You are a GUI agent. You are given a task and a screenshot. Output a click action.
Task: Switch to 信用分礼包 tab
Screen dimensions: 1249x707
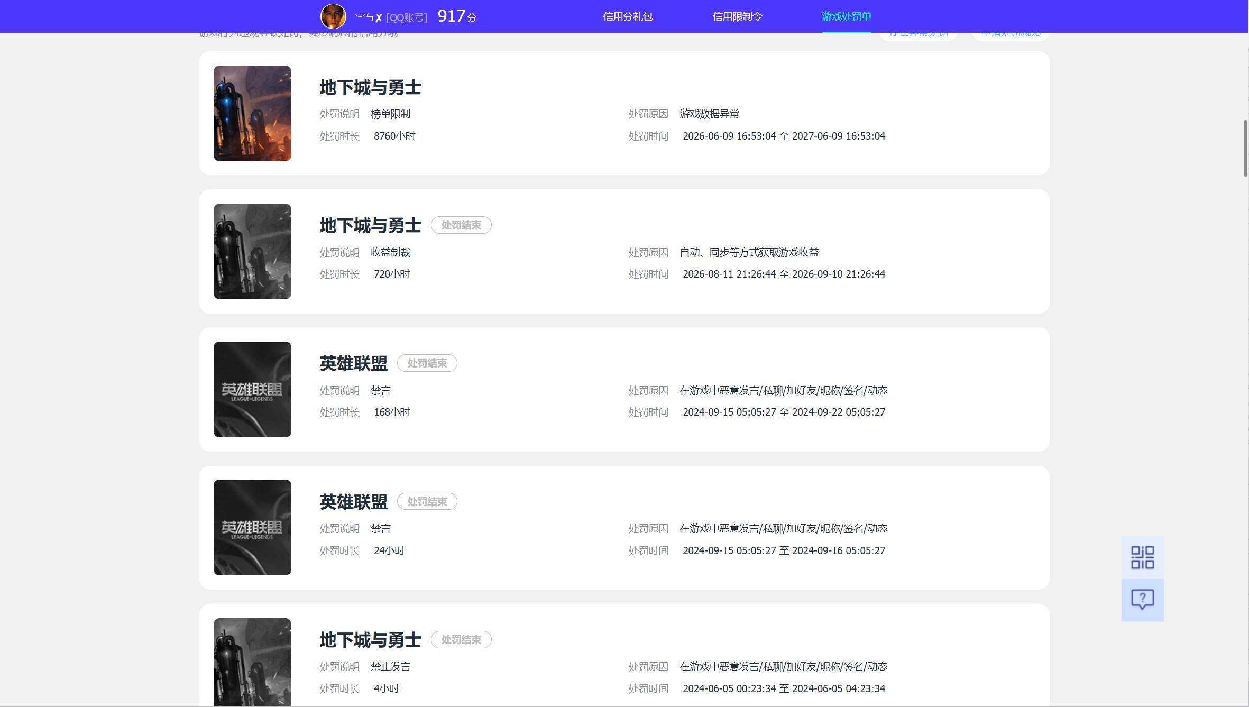coord(628,16)
